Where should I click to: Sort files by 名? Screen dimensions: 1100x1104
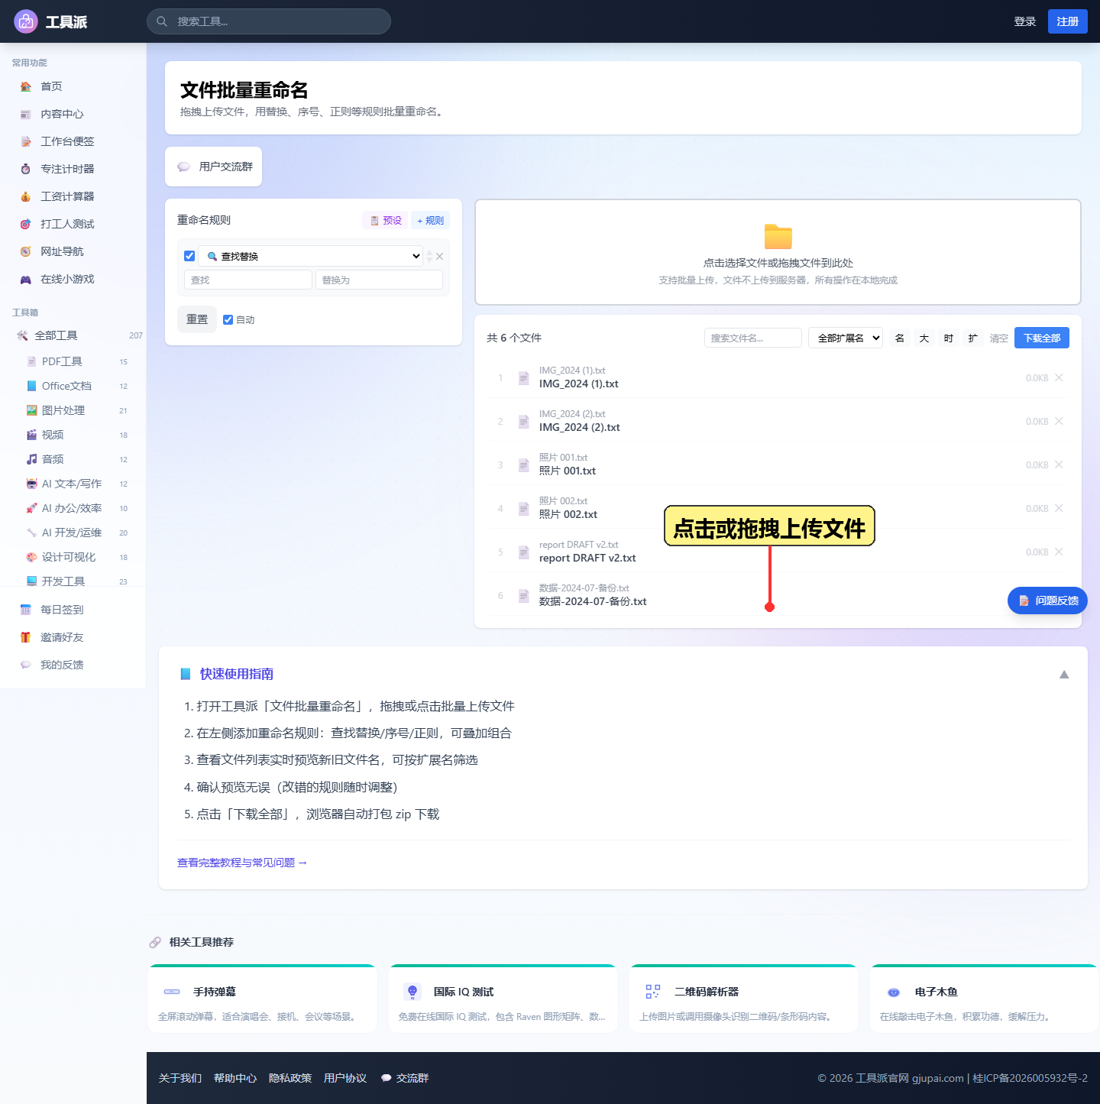pyautogui.click(x=900, y=338)
